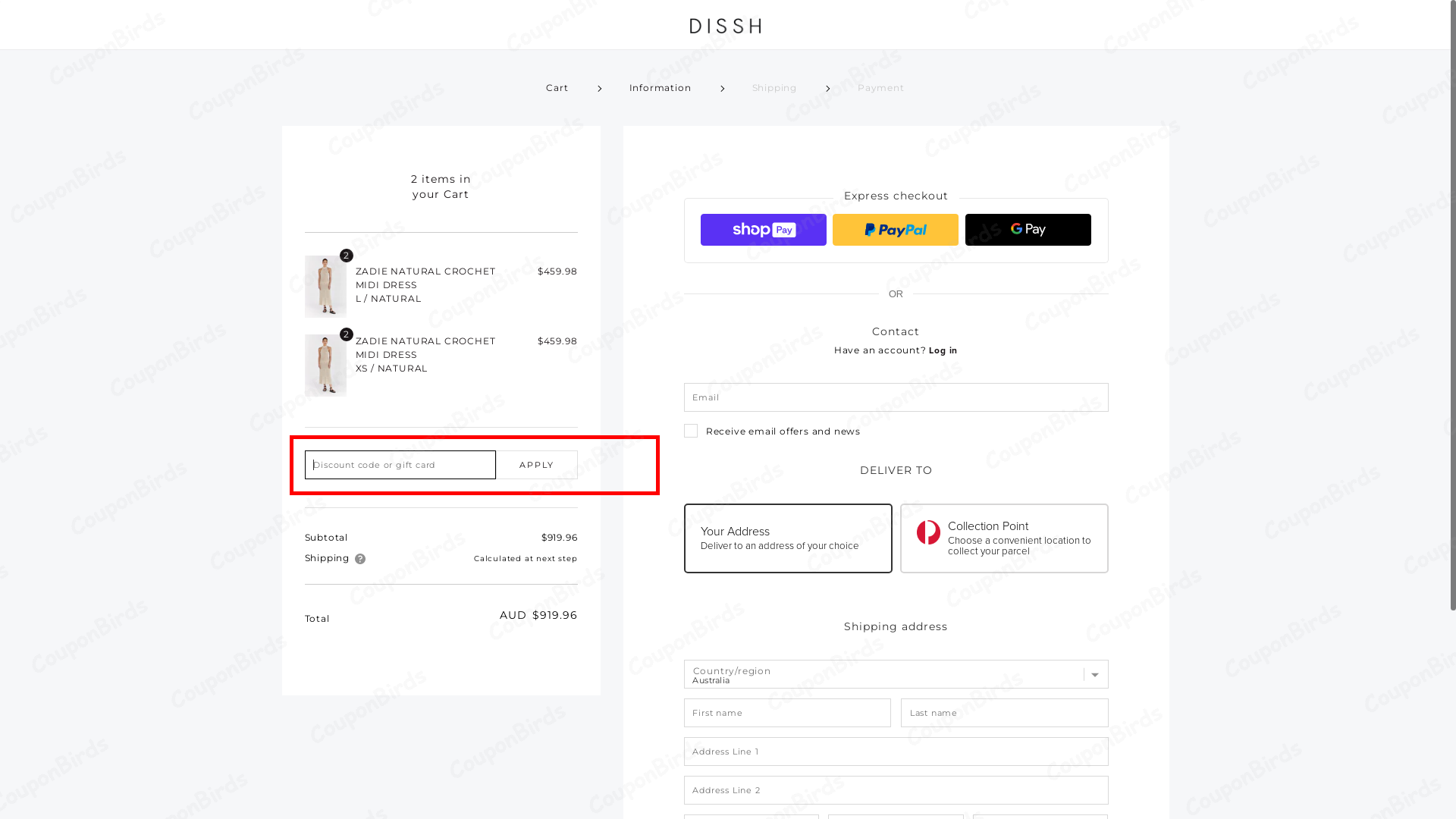Screen dimensions: 1456x819
Task: Select the Information breadcrumb step
Action: 659,88
